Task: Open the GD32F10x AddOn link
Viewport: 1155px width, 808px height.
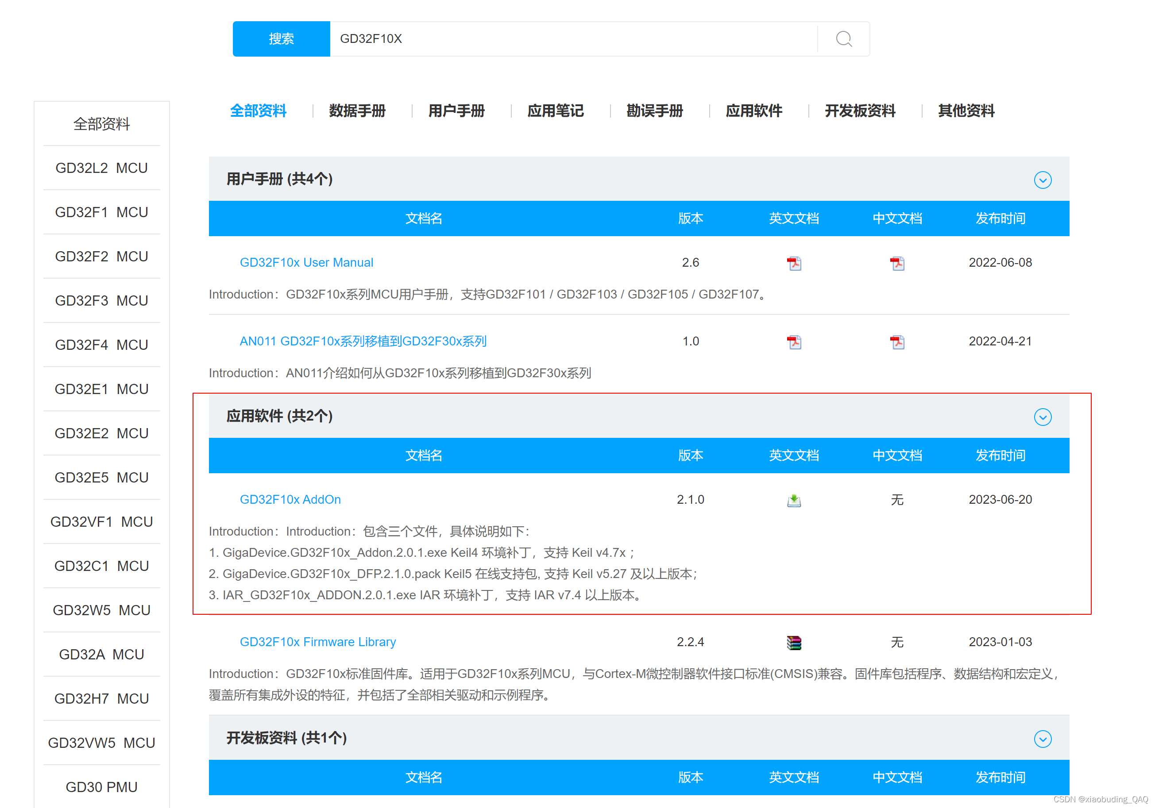Action: pyautogui.click(x=290, y=499)
